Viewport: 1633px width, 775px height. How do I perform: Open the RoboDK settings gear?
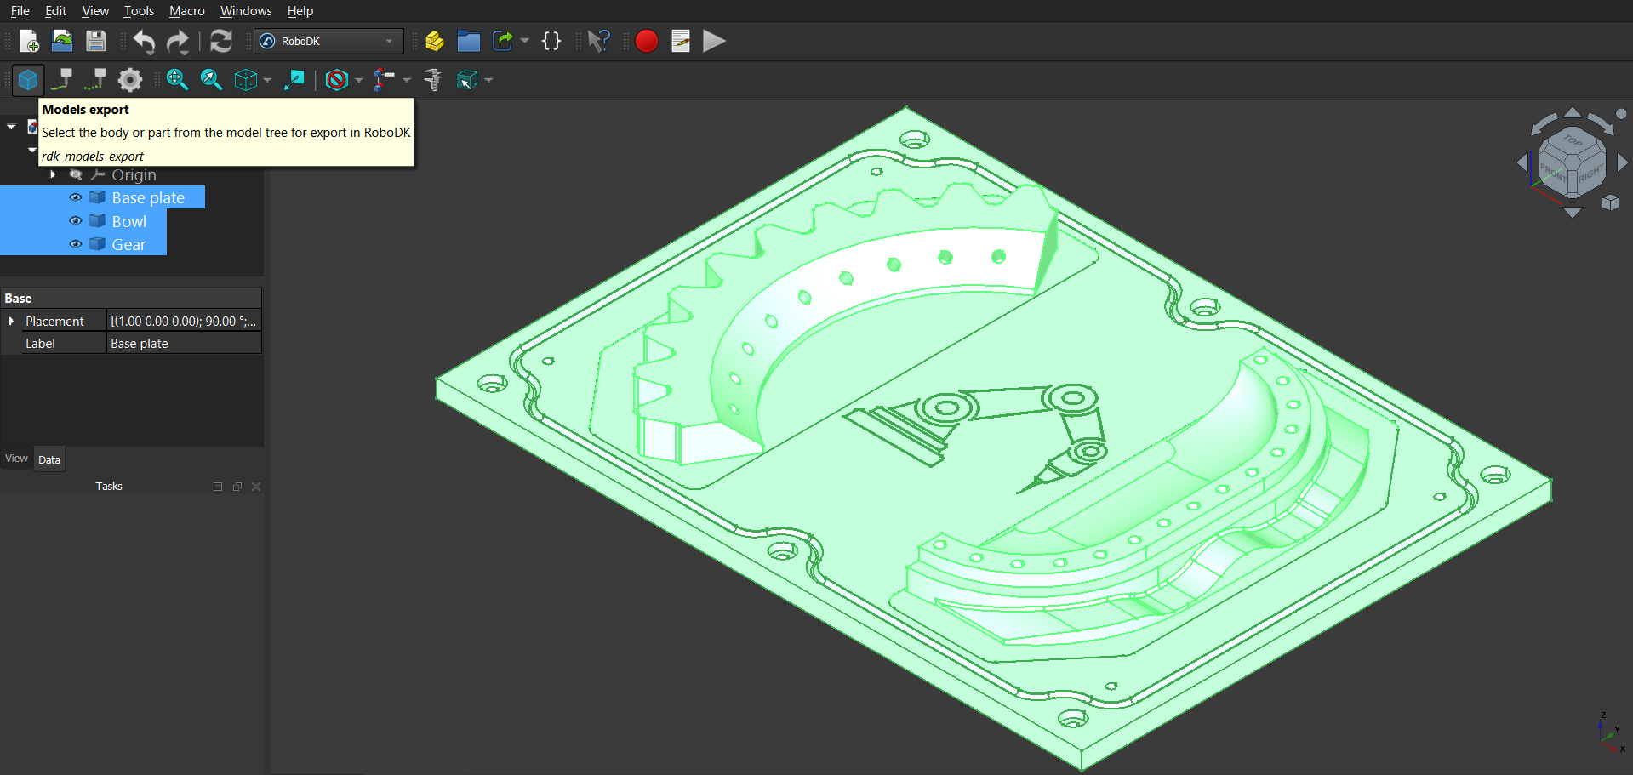(129, 79)
